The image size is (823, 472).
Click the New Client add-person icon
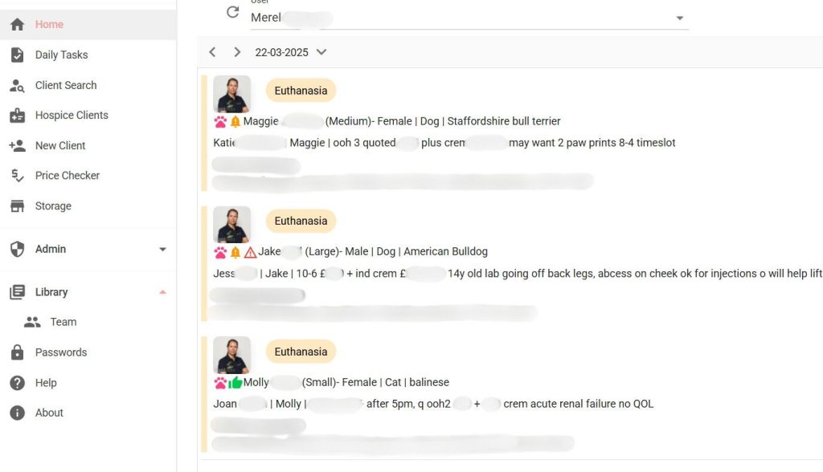[x=17, y=145]
